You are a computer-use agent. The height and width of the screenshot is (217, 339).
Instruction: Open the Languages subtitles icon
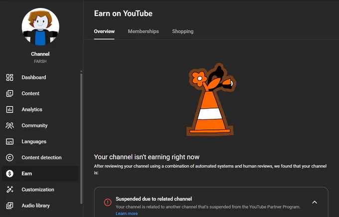(9, 141)
